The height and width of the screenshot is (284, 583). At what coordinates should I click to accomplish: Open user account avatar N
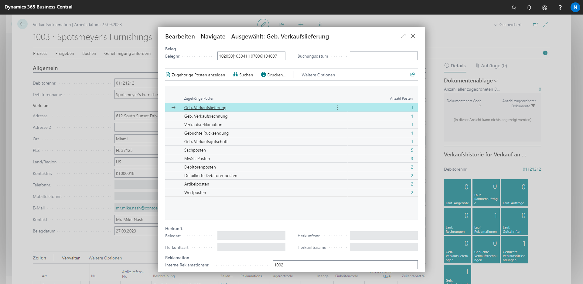575,7
